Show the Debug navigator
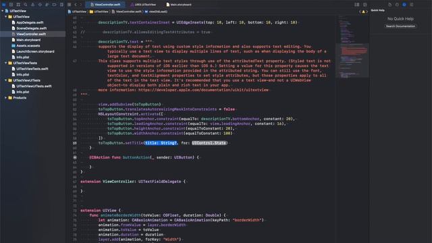 47,5
